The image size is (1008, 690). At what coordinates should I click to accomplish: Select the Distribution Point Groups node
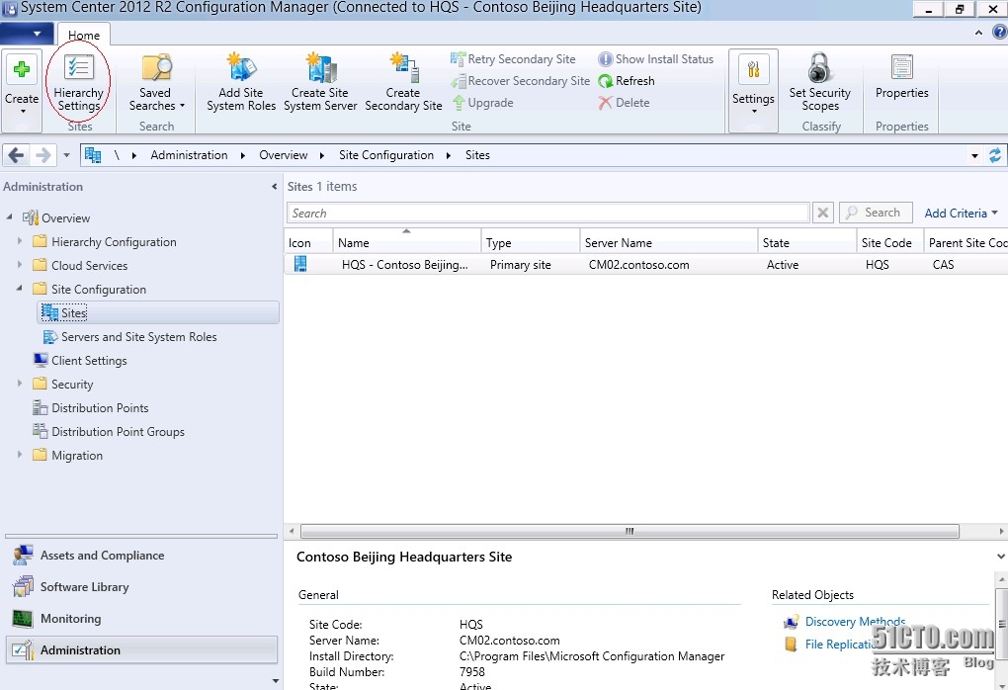[118, 432]
